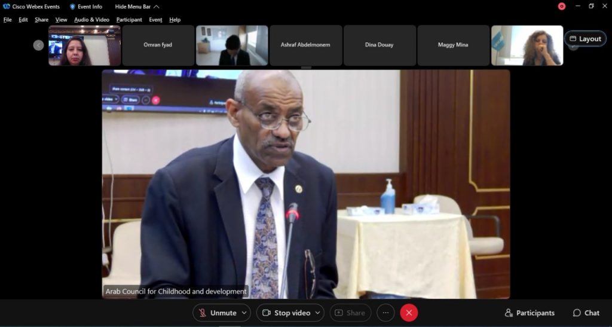Click the red recording indicator icon
This screenshot has height=327, width=612.
[562, 6]
